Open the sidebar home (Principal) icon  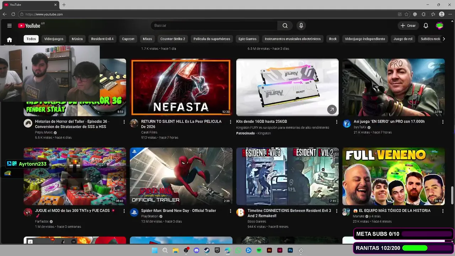pyautogui.click(x=10, y=40)
